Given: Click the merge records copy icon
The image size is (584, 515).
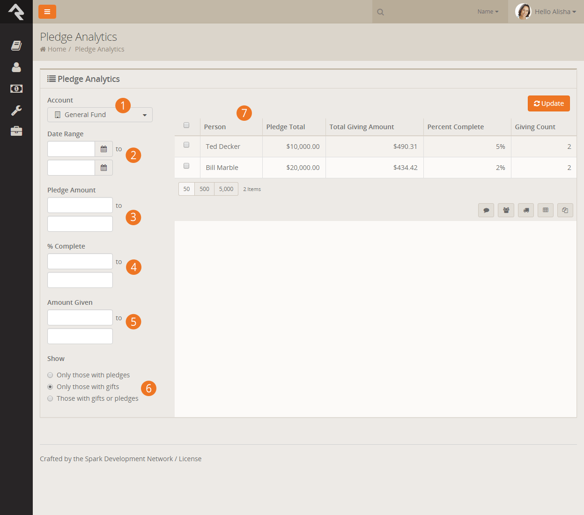Looking at the screenshot, I should click(x=565, y=210).
